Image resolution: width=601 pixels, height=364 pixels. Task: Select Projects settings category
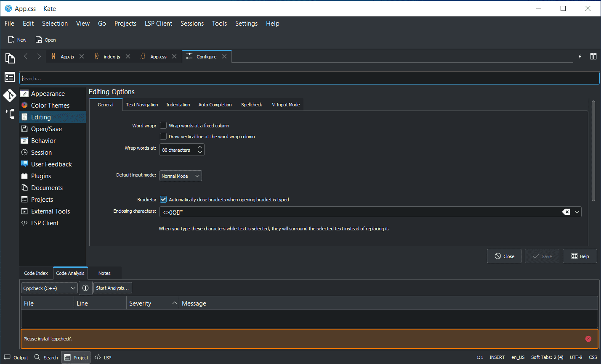tap(53, 200)
